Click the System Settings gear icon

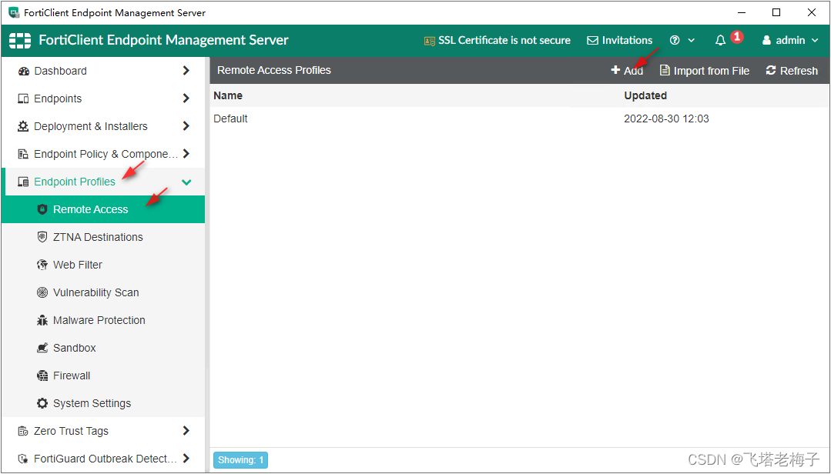(x=42, y=403)
